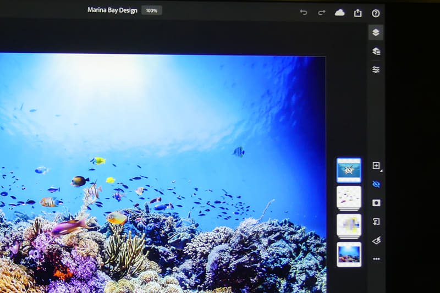Screen dimensions: 440x293
Task: Select the hidden top layer thumbnail
Action: click(349, 170)
